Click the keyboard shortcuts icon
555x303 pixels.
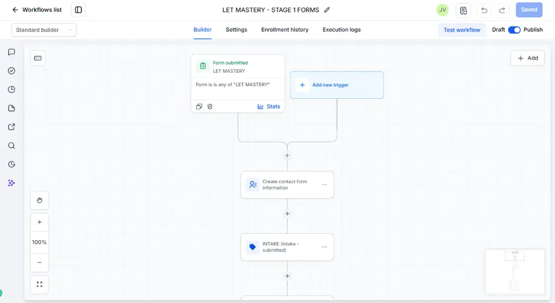click(x=38, y=58)
